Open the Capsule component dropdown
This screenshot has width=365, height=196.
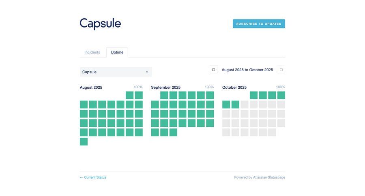[116, 72]
